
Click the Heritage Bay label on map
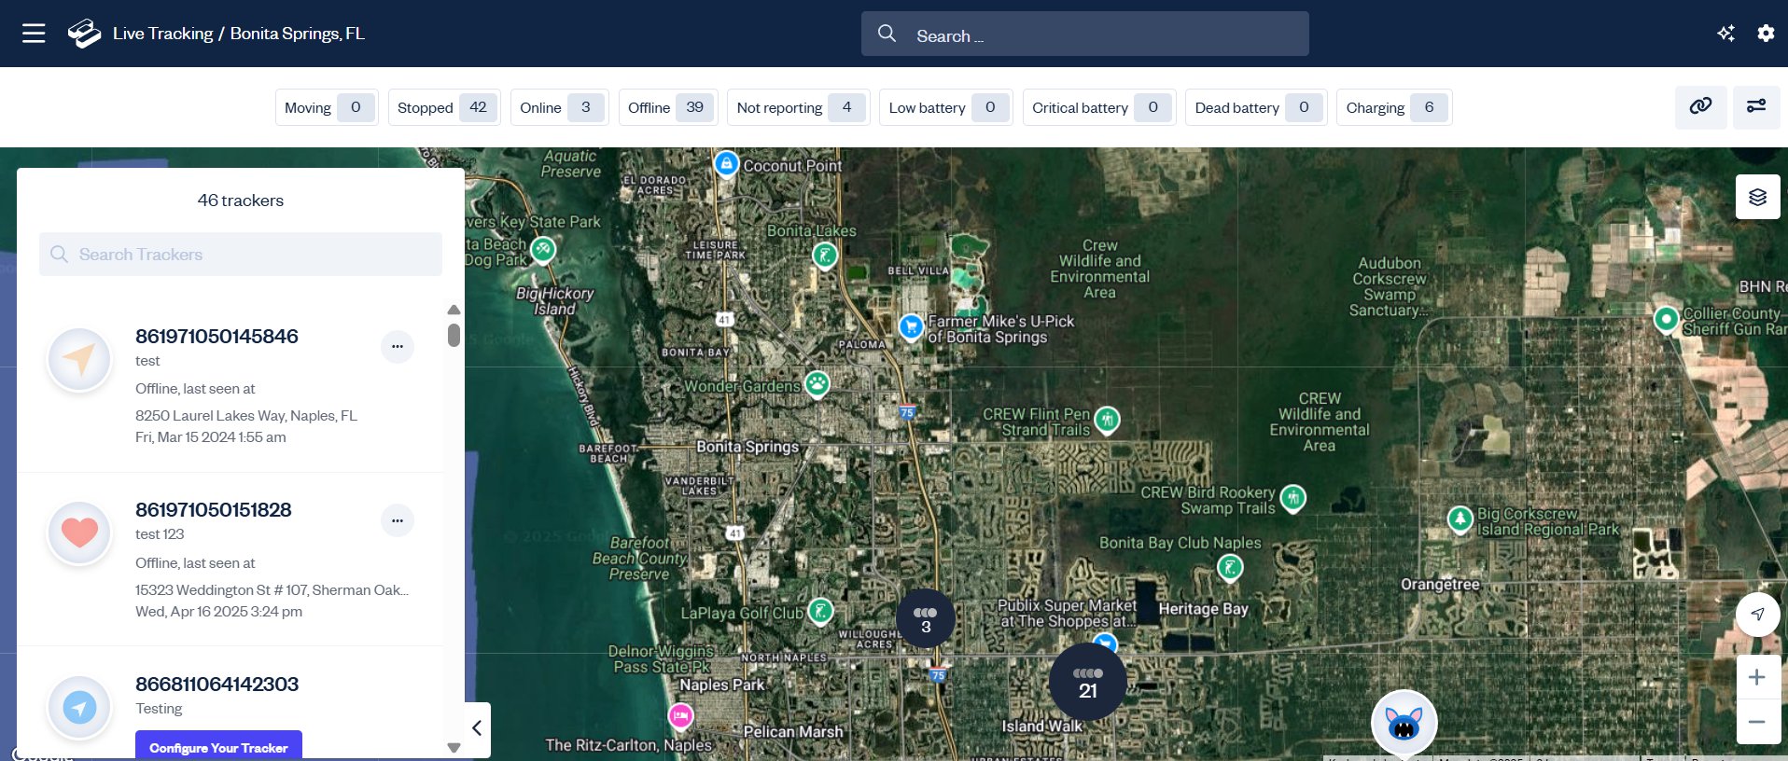(1203, 609)
